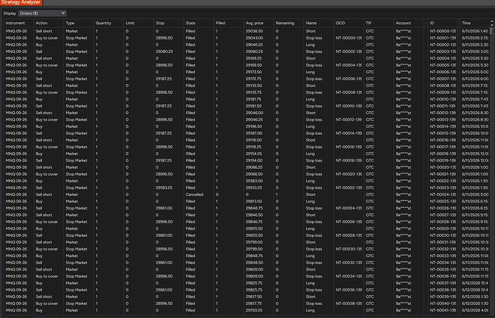The width and height of the screenshot is (495, 318).
Task: Click avg. price cell 29172.75
Action: pos(255,79)
